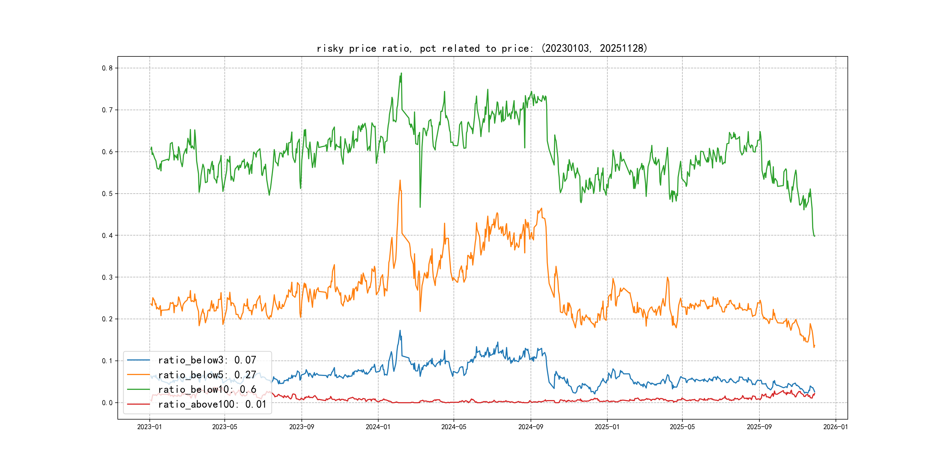
Task: Select the 'ratio_below10: 0.6' legend label
Action: (207, 390)
